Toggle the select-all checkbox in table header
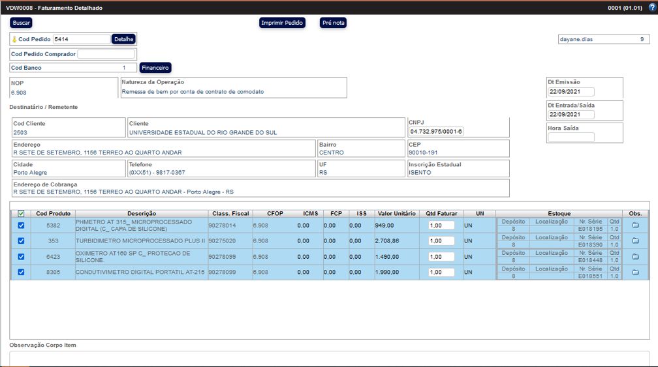The image size is (658, 367). point(22,214)
